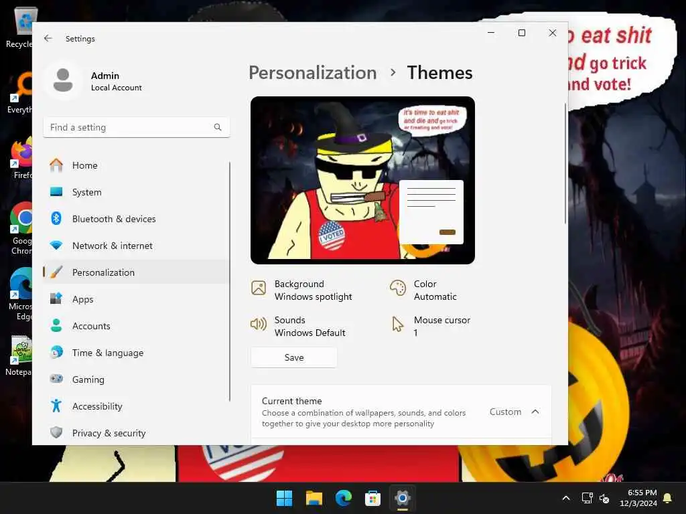Click the theme preview image
This screenshot has height=514, width=686.
(x=362, y=180)
